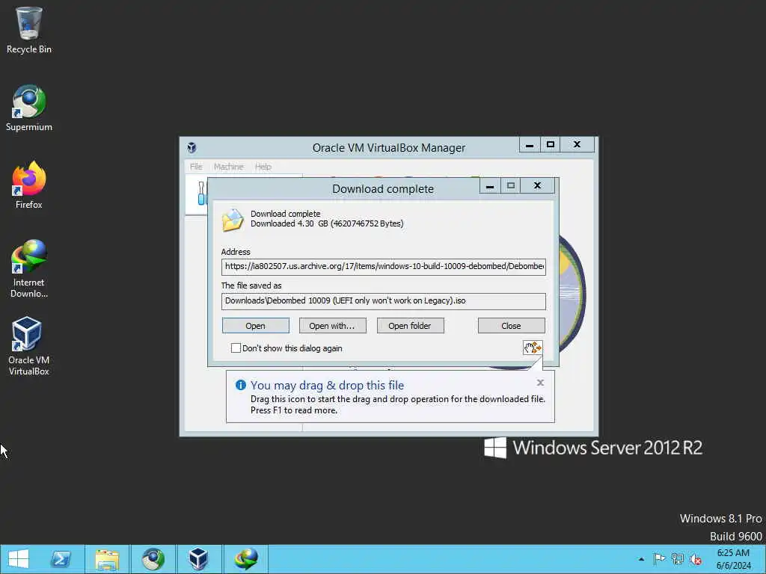Launch PowerShell from the taskbar

pyautogui.click(x=61, y=559)
